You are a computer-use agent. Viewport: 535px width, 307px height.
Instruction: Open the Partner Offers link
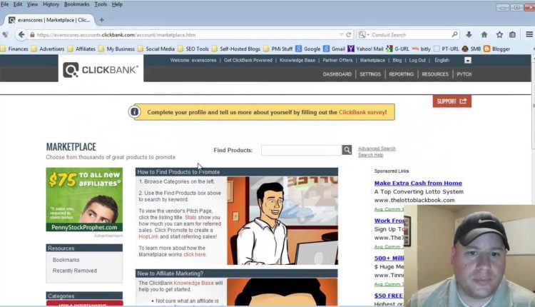point(337,60)
